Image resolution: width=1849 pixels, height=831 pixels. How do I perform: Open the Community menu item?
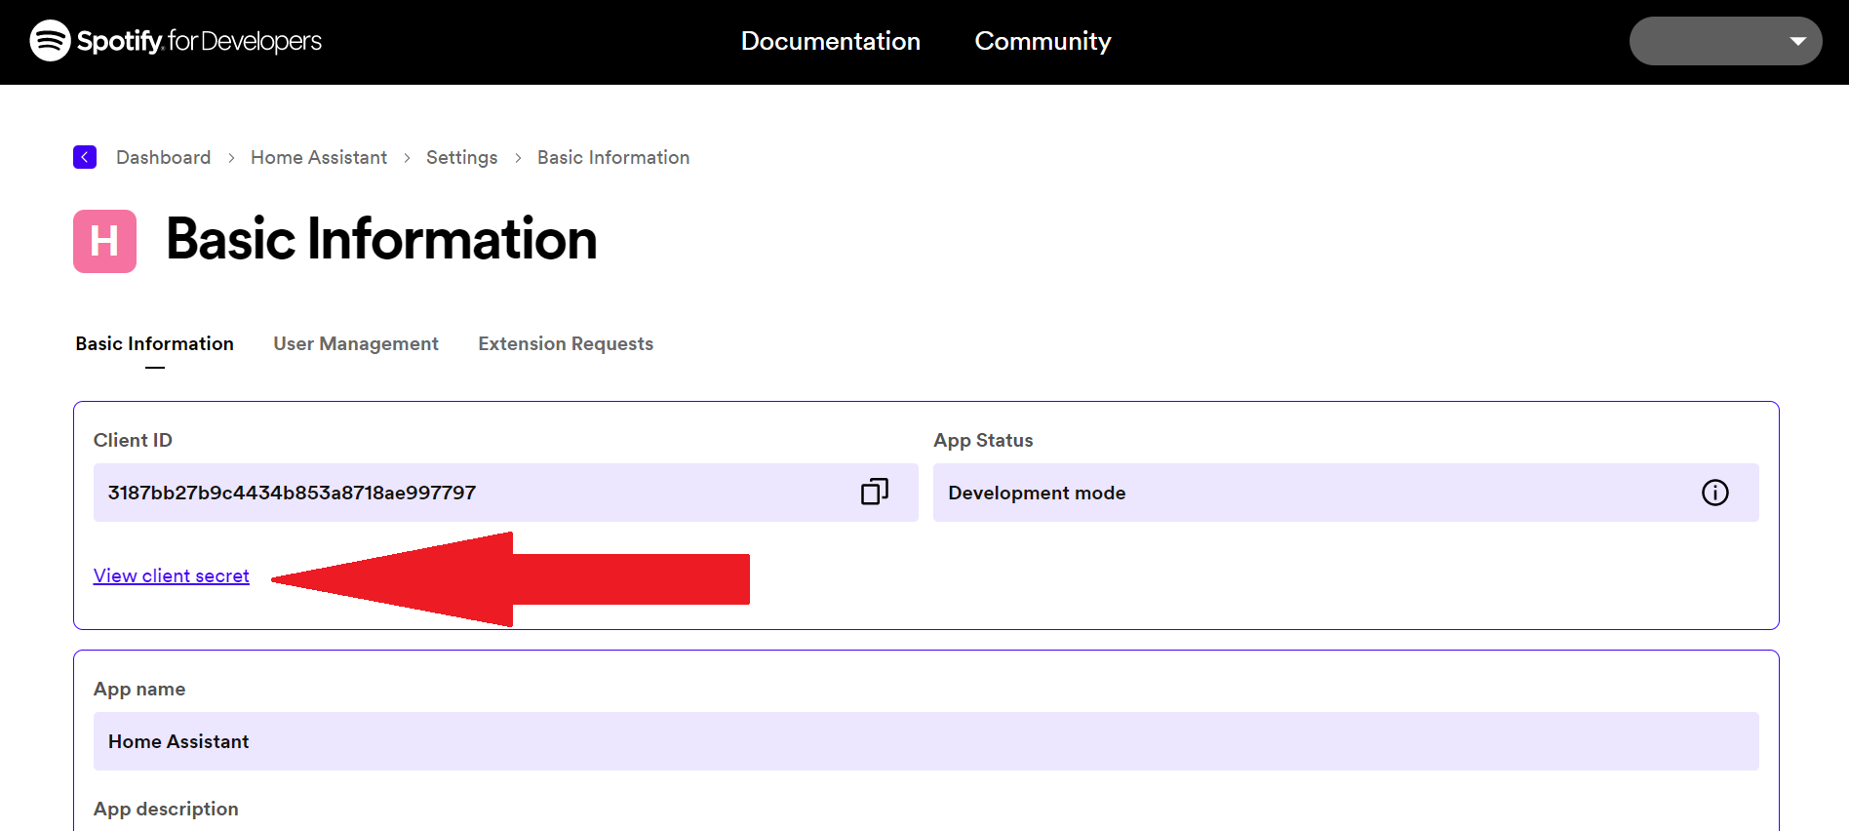pyautogui.click(x=1043, y=41)
